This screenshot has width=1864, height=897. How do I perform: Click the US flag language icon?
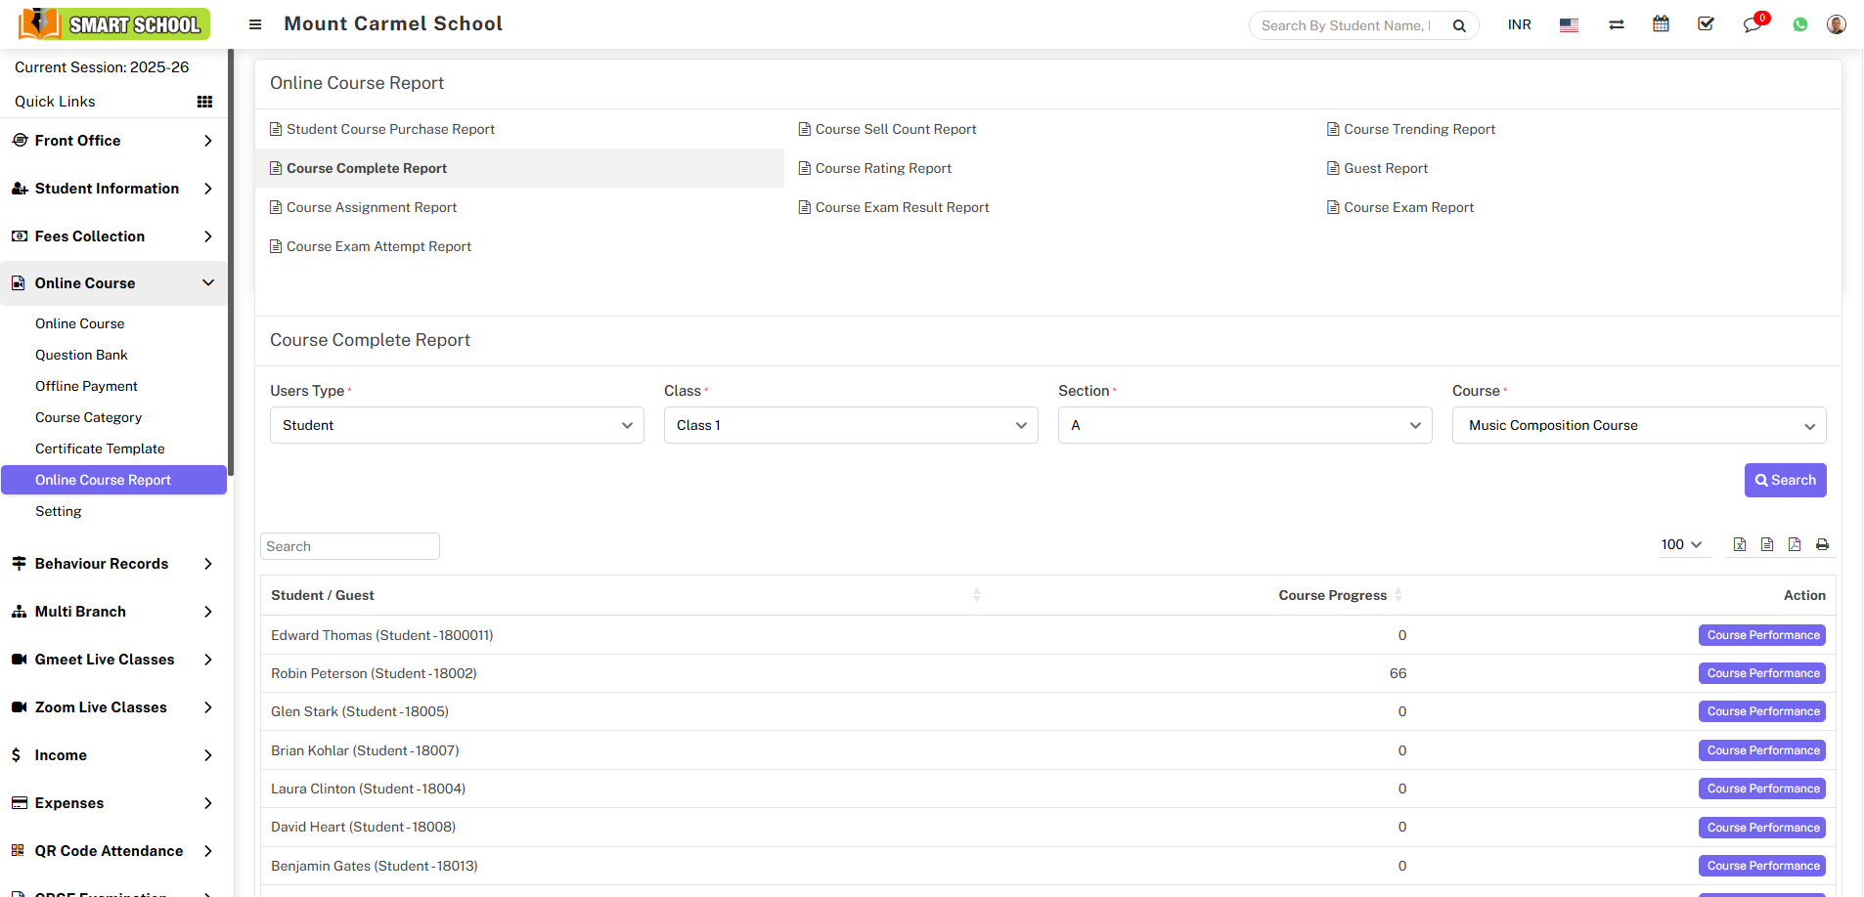point(1569,24)
